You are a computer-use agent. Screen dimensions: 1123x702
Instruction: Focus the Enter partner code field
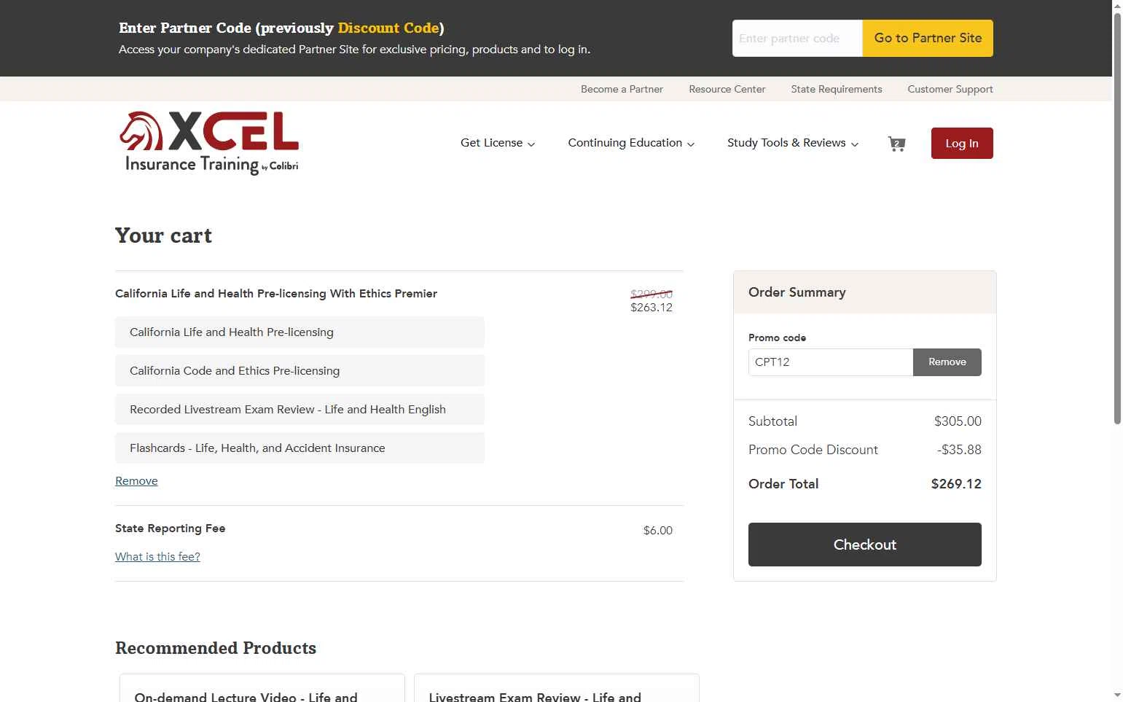pos(797,38)
